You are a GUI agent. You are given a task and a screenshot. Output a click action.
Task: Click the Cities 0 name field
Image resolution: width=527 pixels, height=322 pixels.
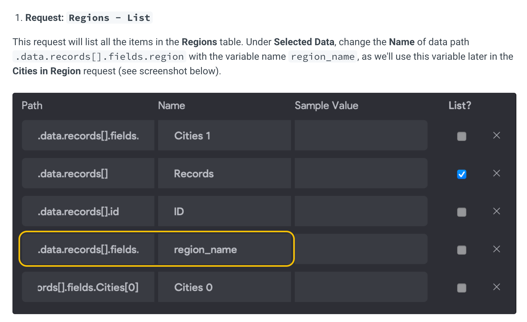[224, 287]
